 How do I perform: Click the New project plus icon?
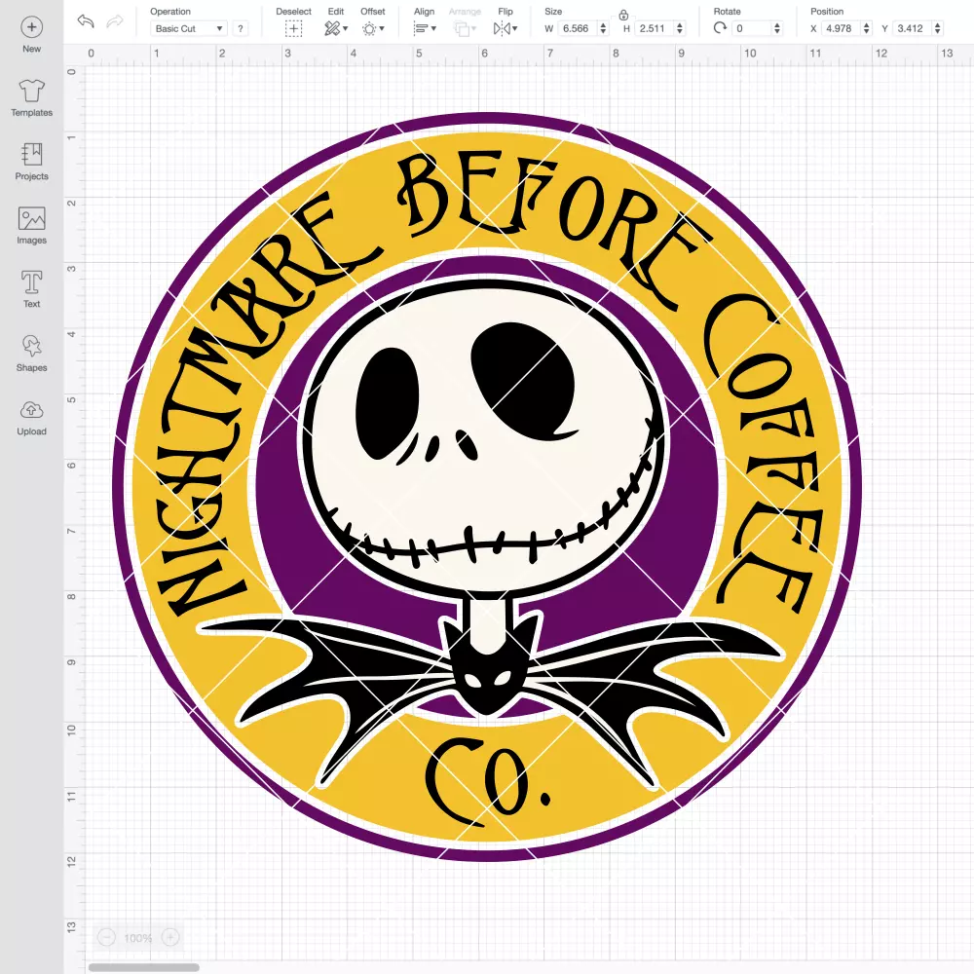(x=32, y=27)
